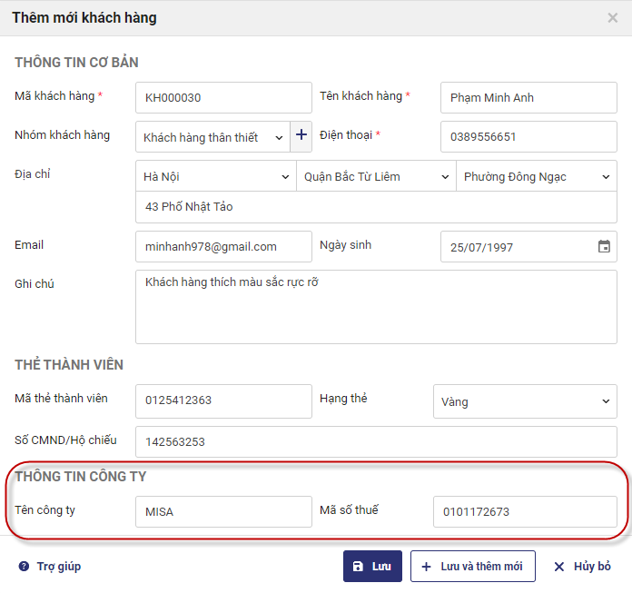This screenshot has width=632, height=593.
Task: Expand the Nhóm khách hàng dropdown
Action: pos(213,137)
